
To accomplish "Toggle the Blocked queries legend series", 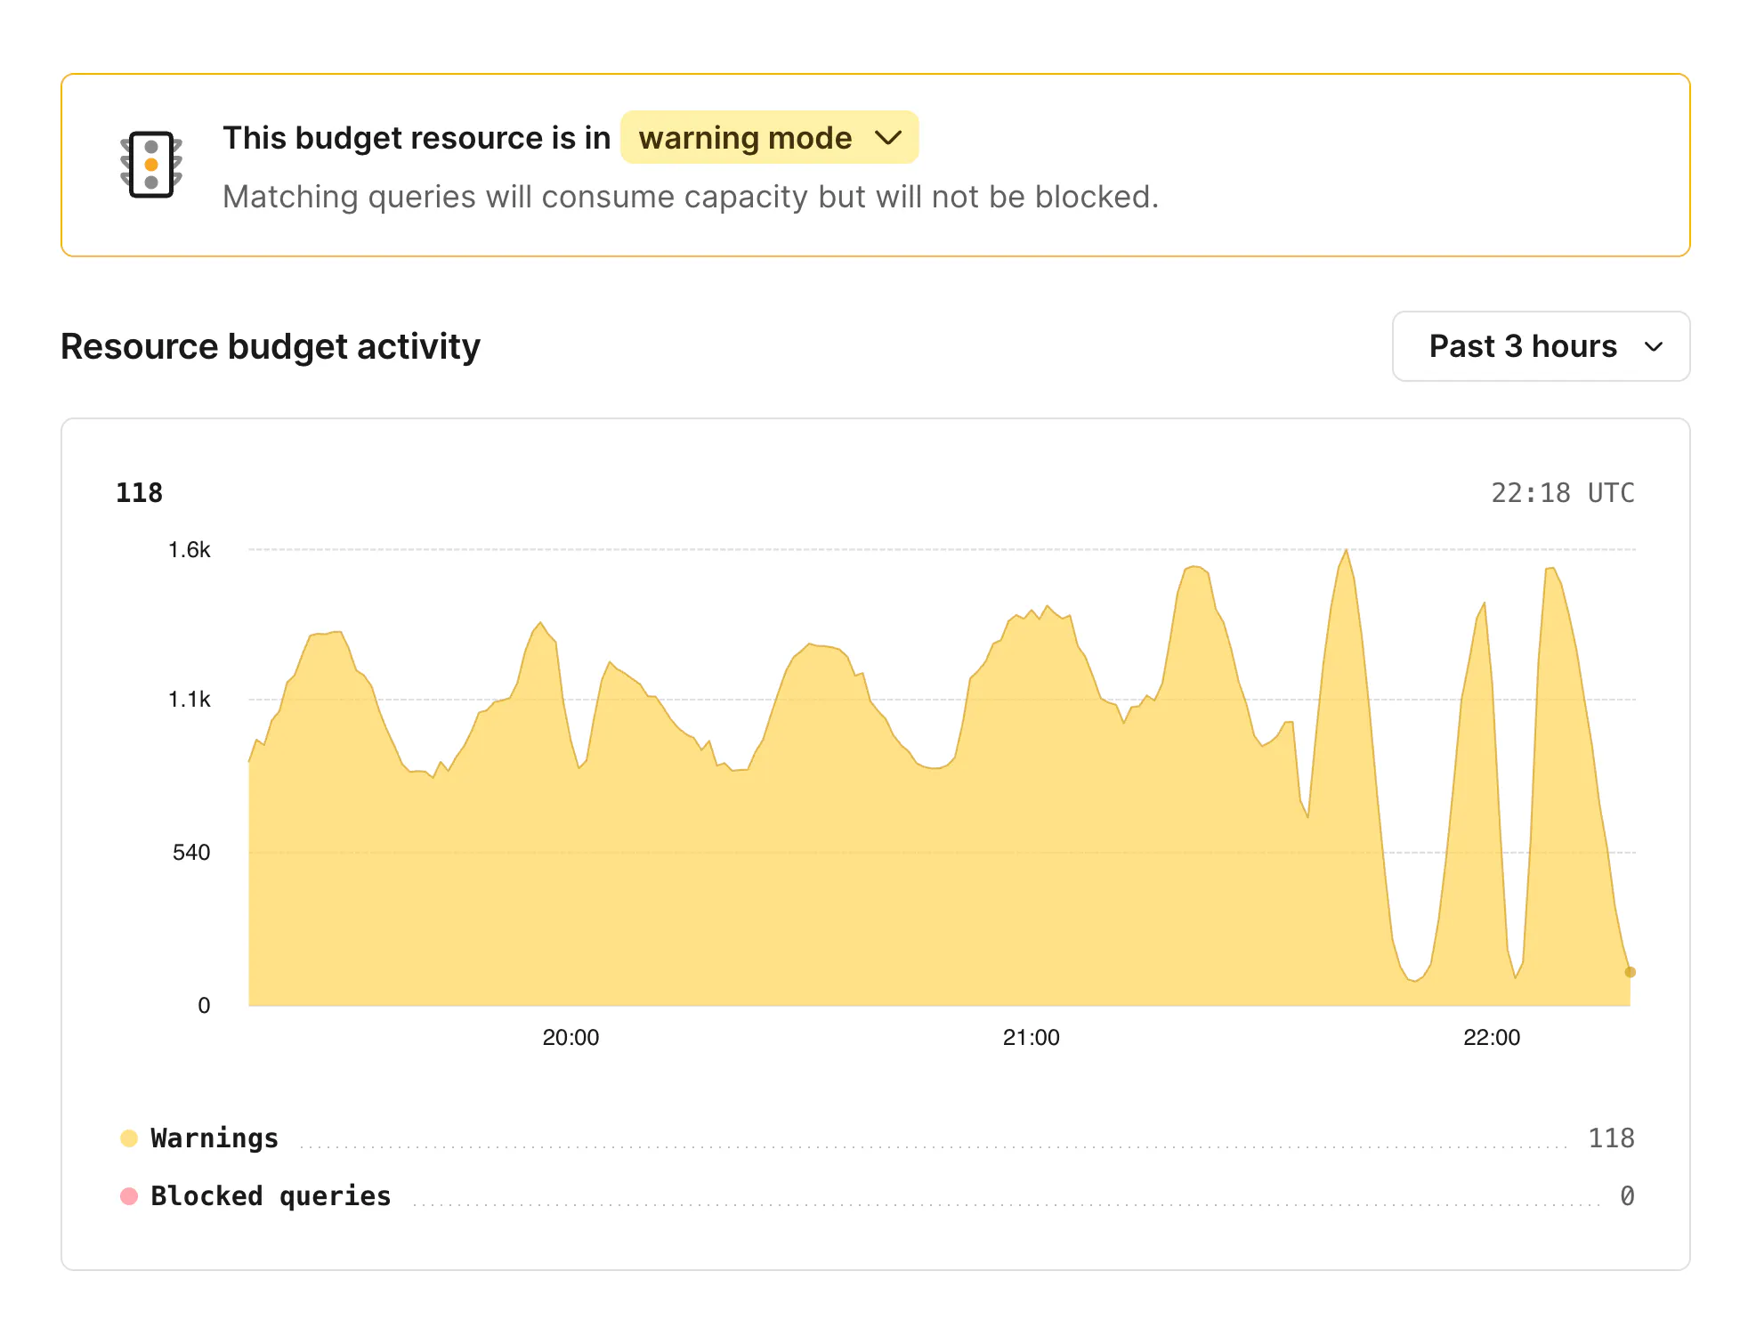I will 271,1195.
